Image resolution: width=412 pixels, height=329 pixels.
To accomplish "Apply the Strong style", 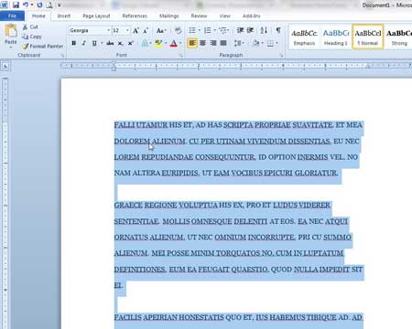I will click(399, 37).
